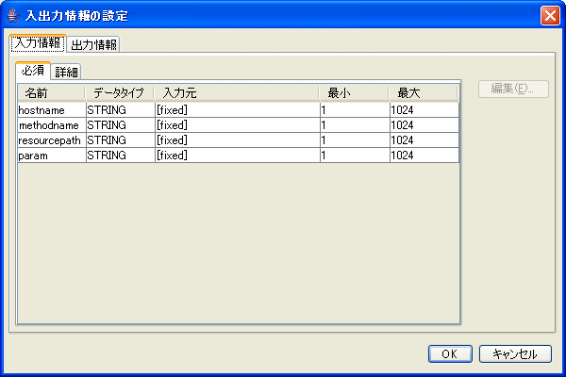Switch to the 詳細 sub-tab

pyautogui.click(x=67, y=73)
